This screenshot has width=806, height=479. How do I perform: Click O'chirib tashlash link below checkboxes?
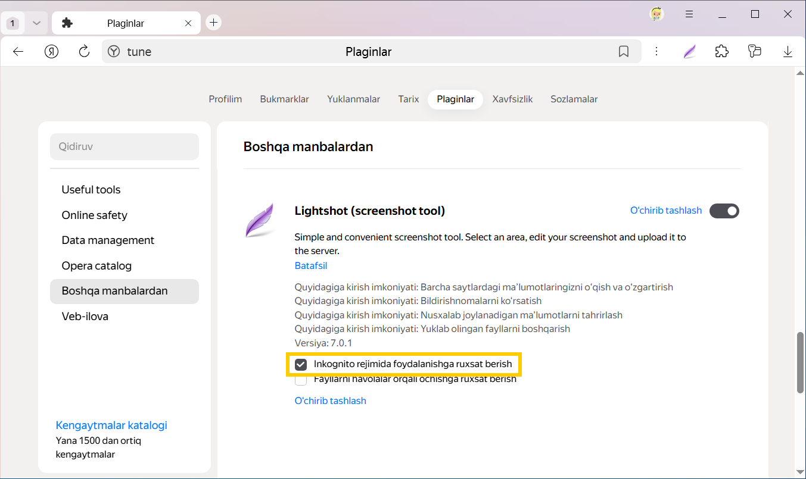330,401
